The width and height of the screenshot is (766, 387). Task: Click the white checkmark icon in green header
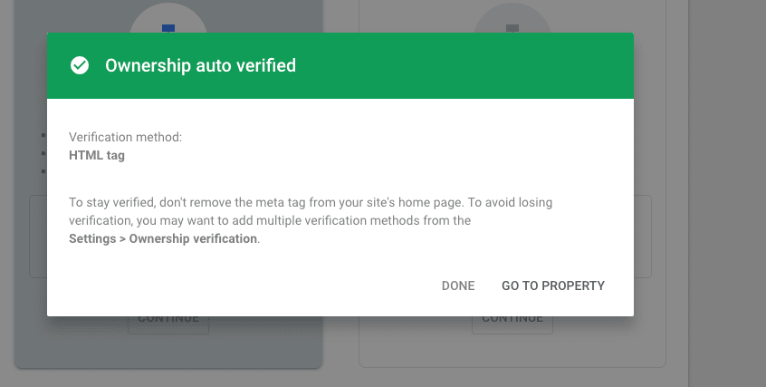(80, 65)
